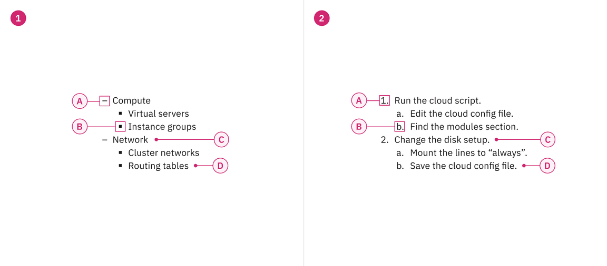
Task: Click the number 1 badge
Action: [x=18, y=18]
